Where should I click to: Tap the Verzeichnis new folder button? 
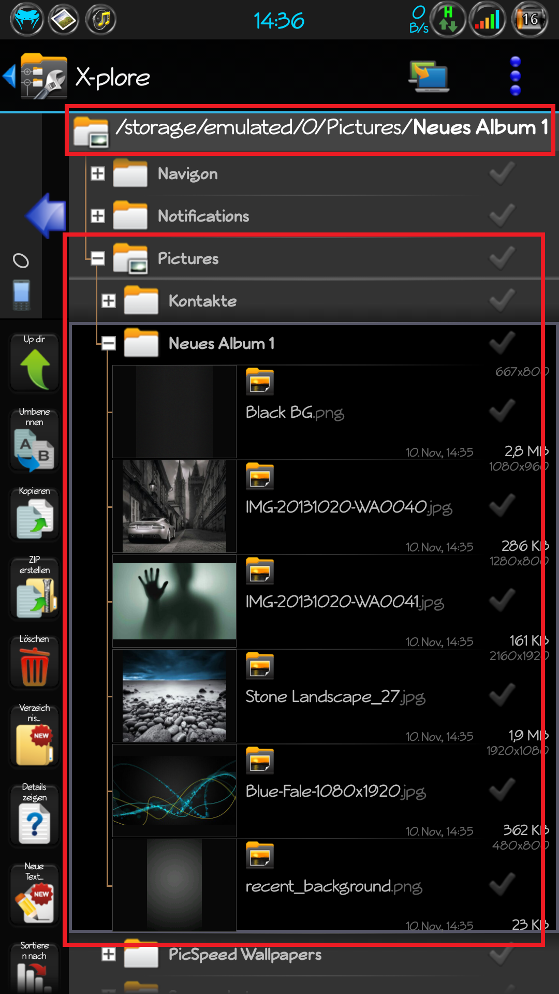click(x=35, y=735)
